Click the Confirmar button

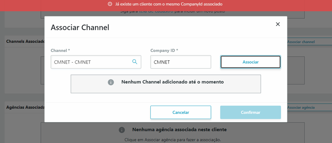pyautogui.click(x=250, y=112)
